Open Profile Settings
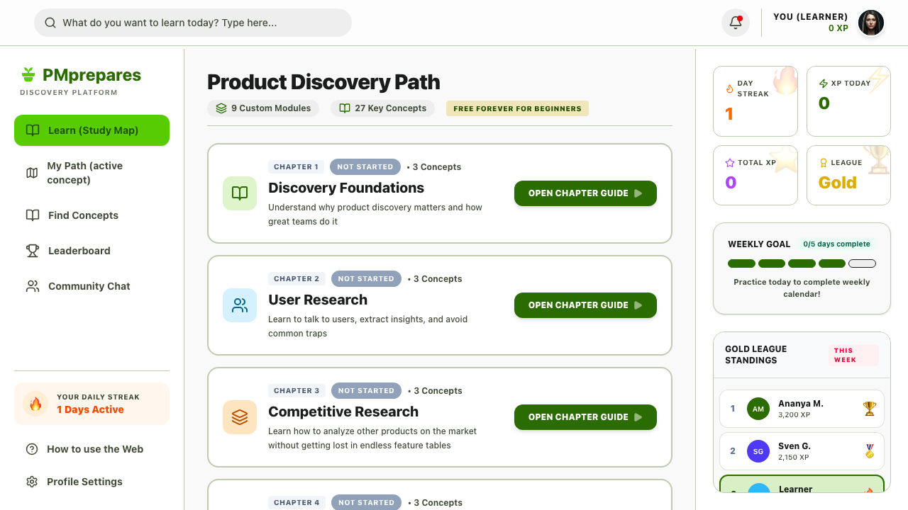The image size is (908, 510). pos(92,482)
